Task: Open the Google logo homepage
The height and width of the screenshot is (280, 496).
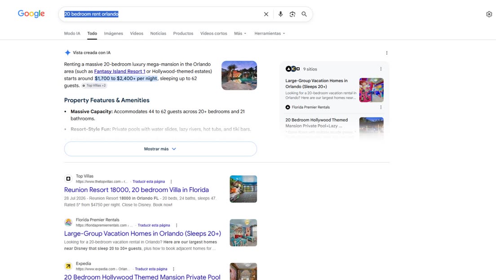Action: (x=31, y=13)
